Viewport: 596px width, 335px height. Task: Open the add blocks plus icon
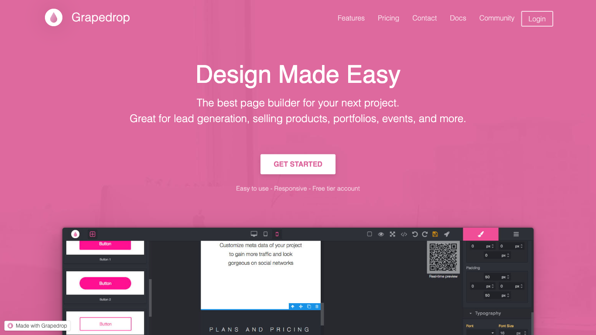(x=92, y=234)
